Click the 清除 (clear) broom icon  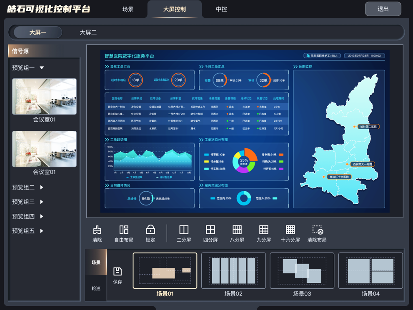tap(97, 230)
